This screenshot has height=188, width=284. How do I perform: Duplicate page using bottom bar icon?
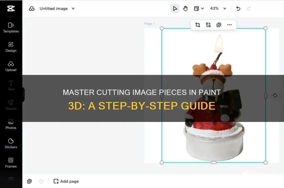point(29,181)
